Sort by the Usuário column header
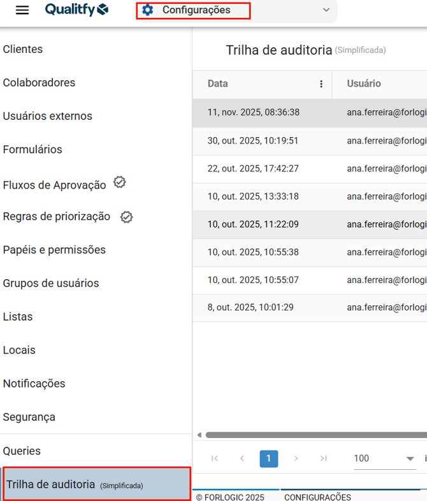 coord(364,83)
